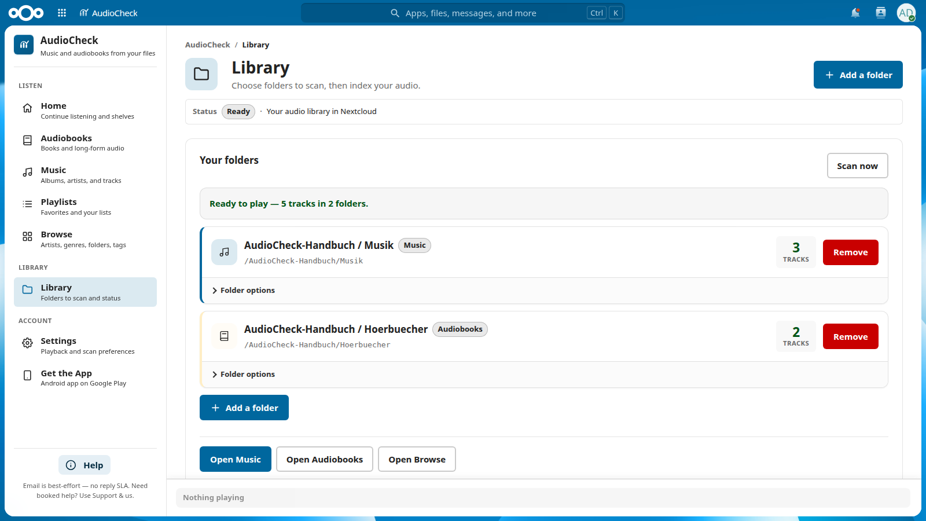Open Library in the sidebar

[x=85, y=292]
